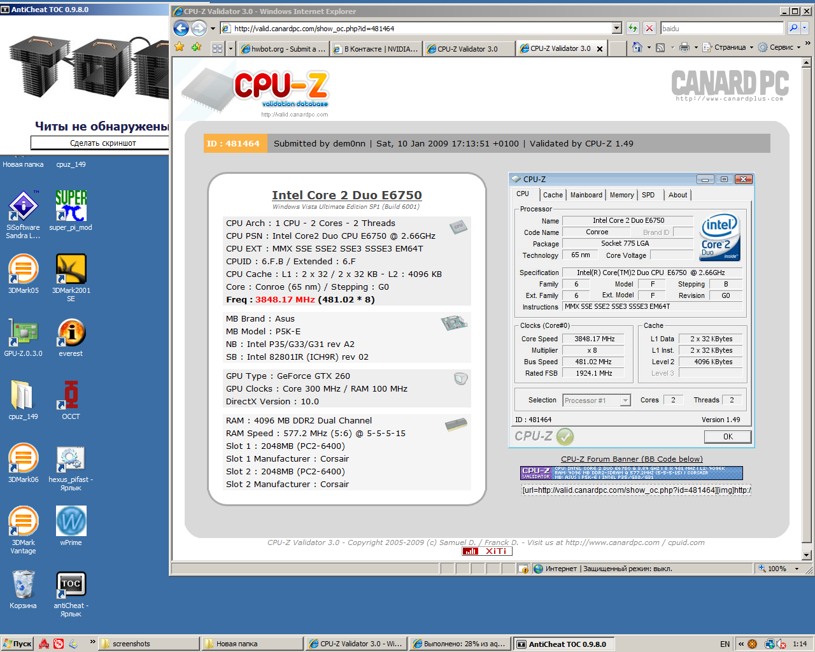Select the SPD tab in CPU-Z
The width and height of the screenshot is (815, 652).
pyautogui.click(x=648, y=195)
